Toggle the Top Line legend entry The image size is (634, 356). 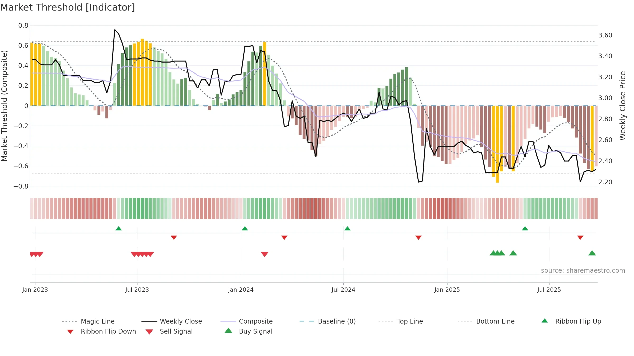coord(401,321)
